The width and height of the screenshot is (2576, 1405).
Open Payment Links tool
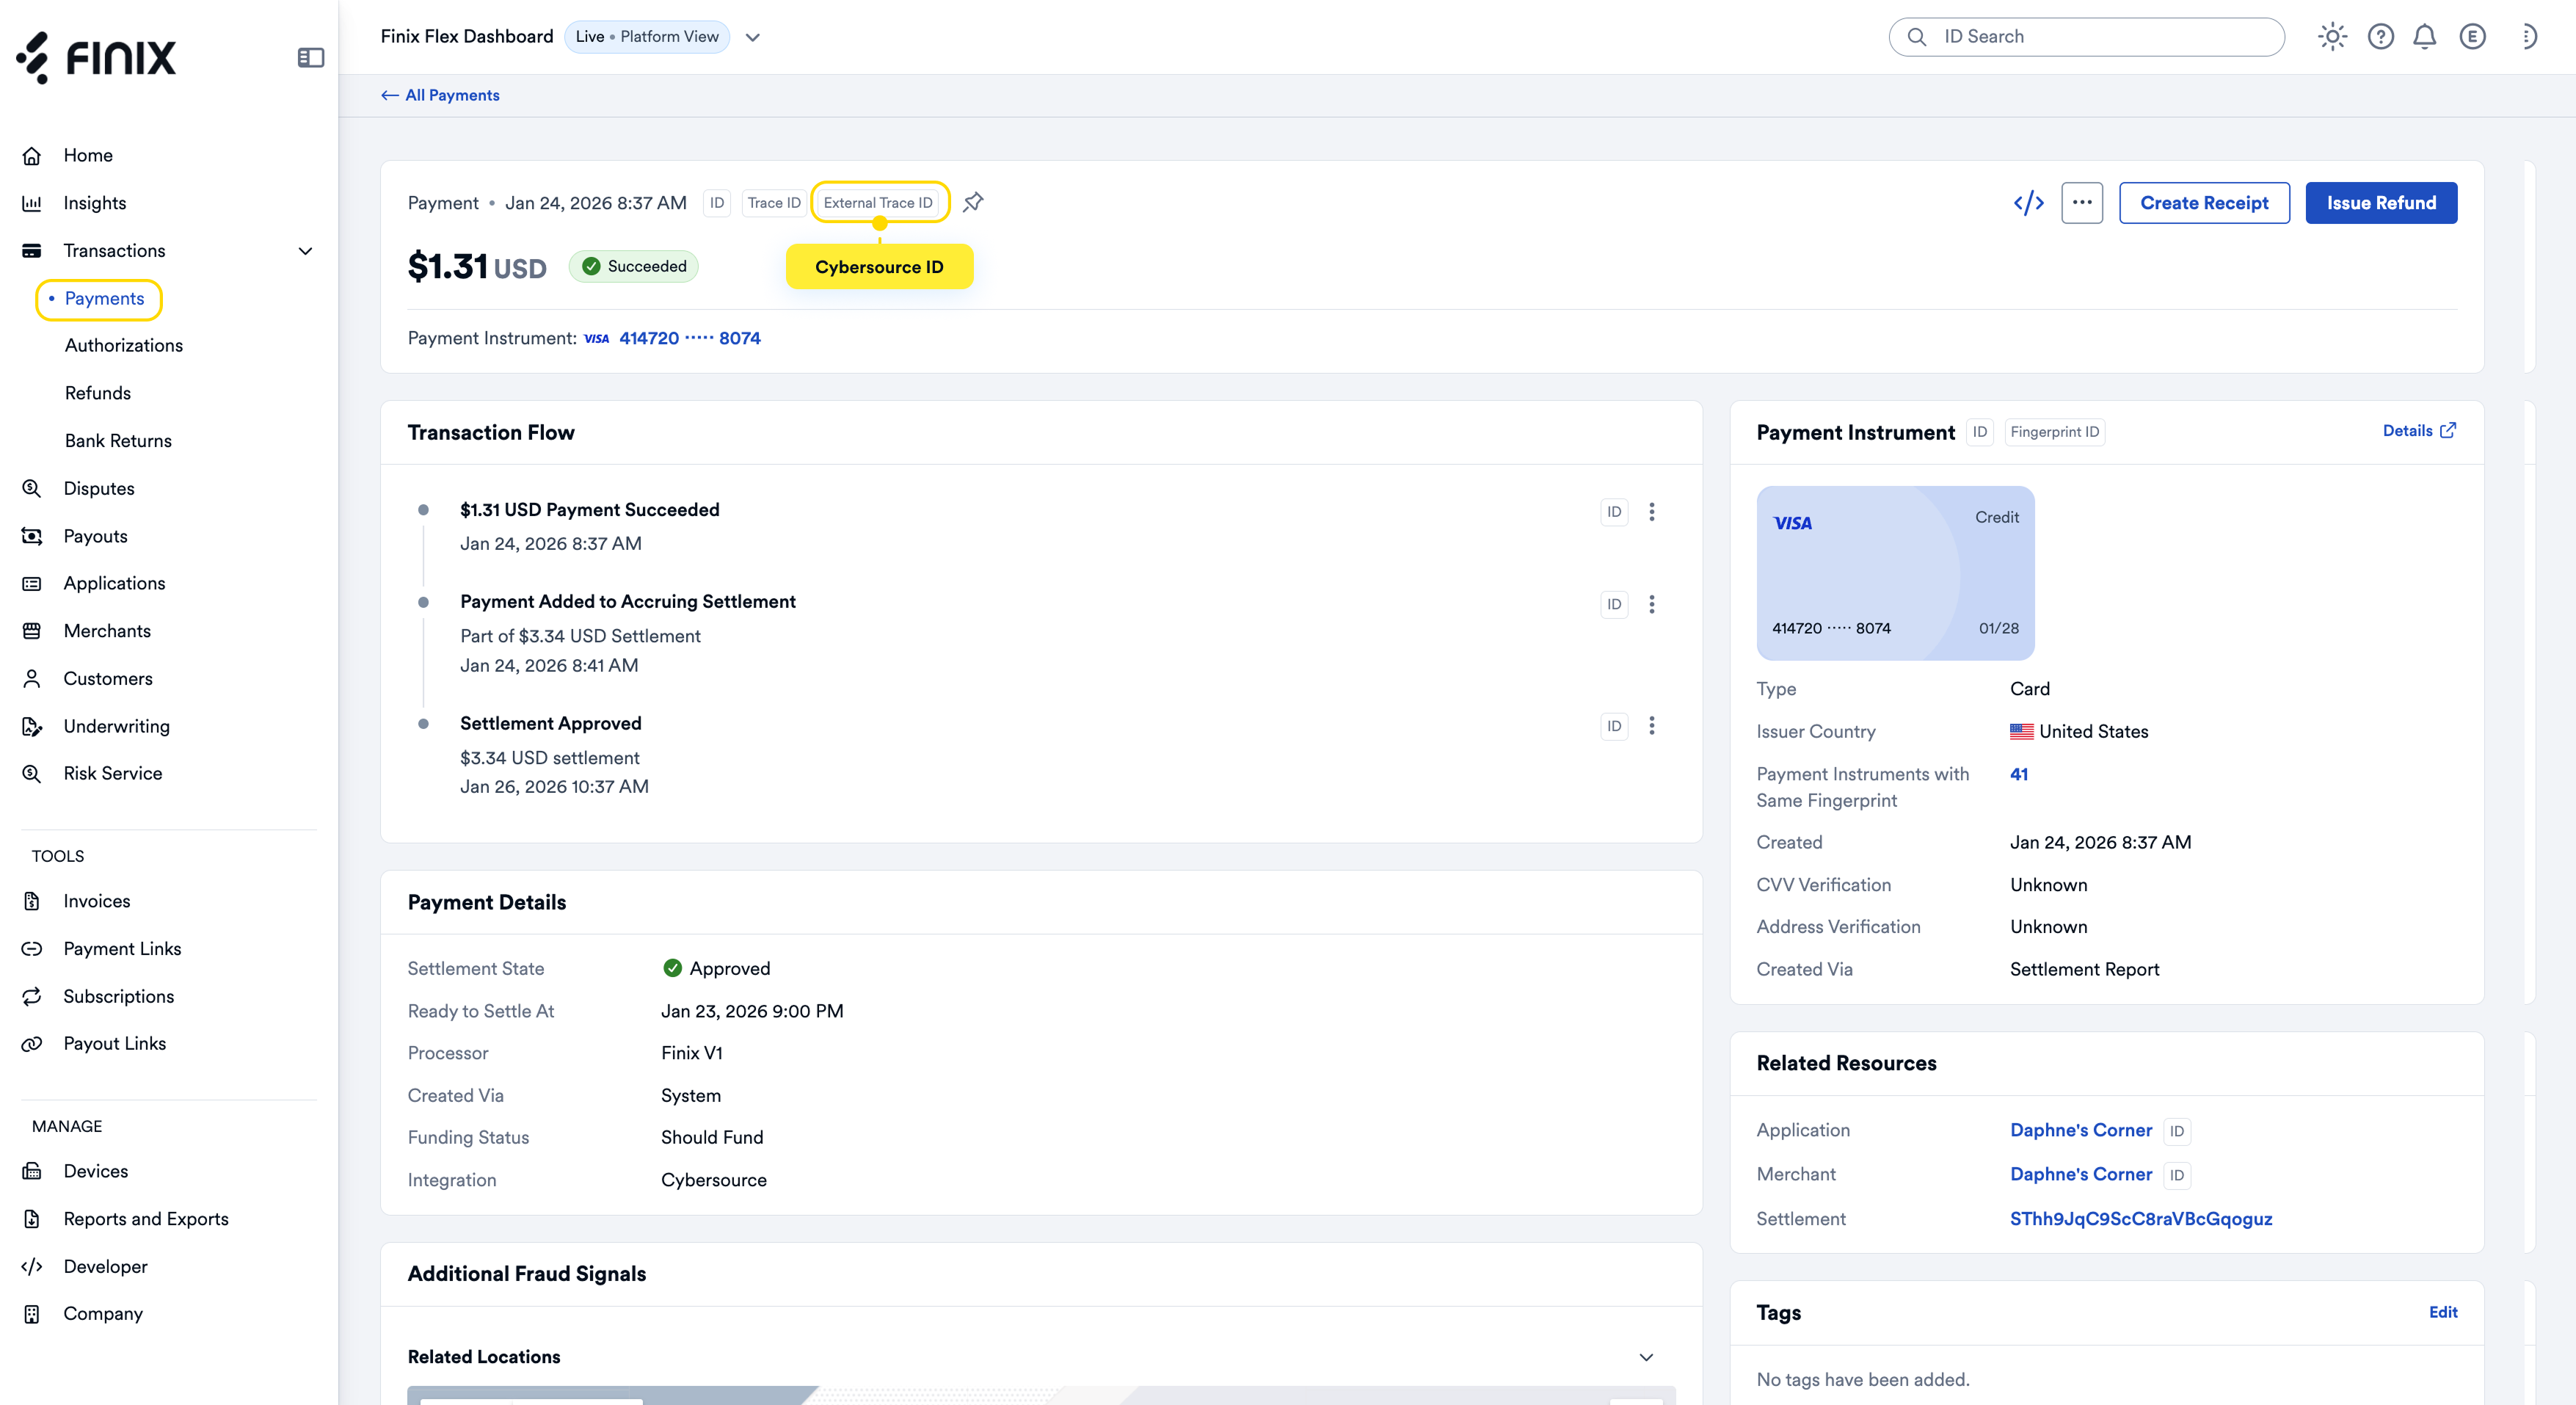click(123, 949)
